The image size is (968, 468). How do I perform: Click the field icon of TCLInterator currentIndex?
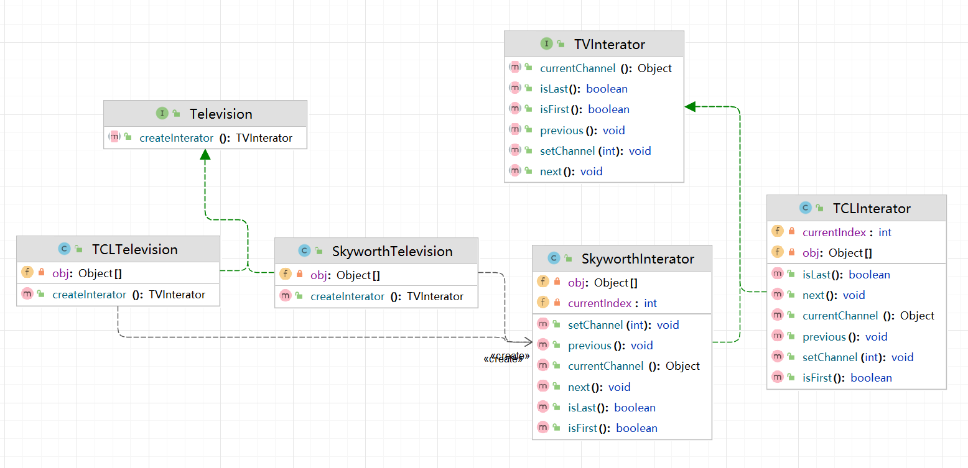(x=777, y=232)
